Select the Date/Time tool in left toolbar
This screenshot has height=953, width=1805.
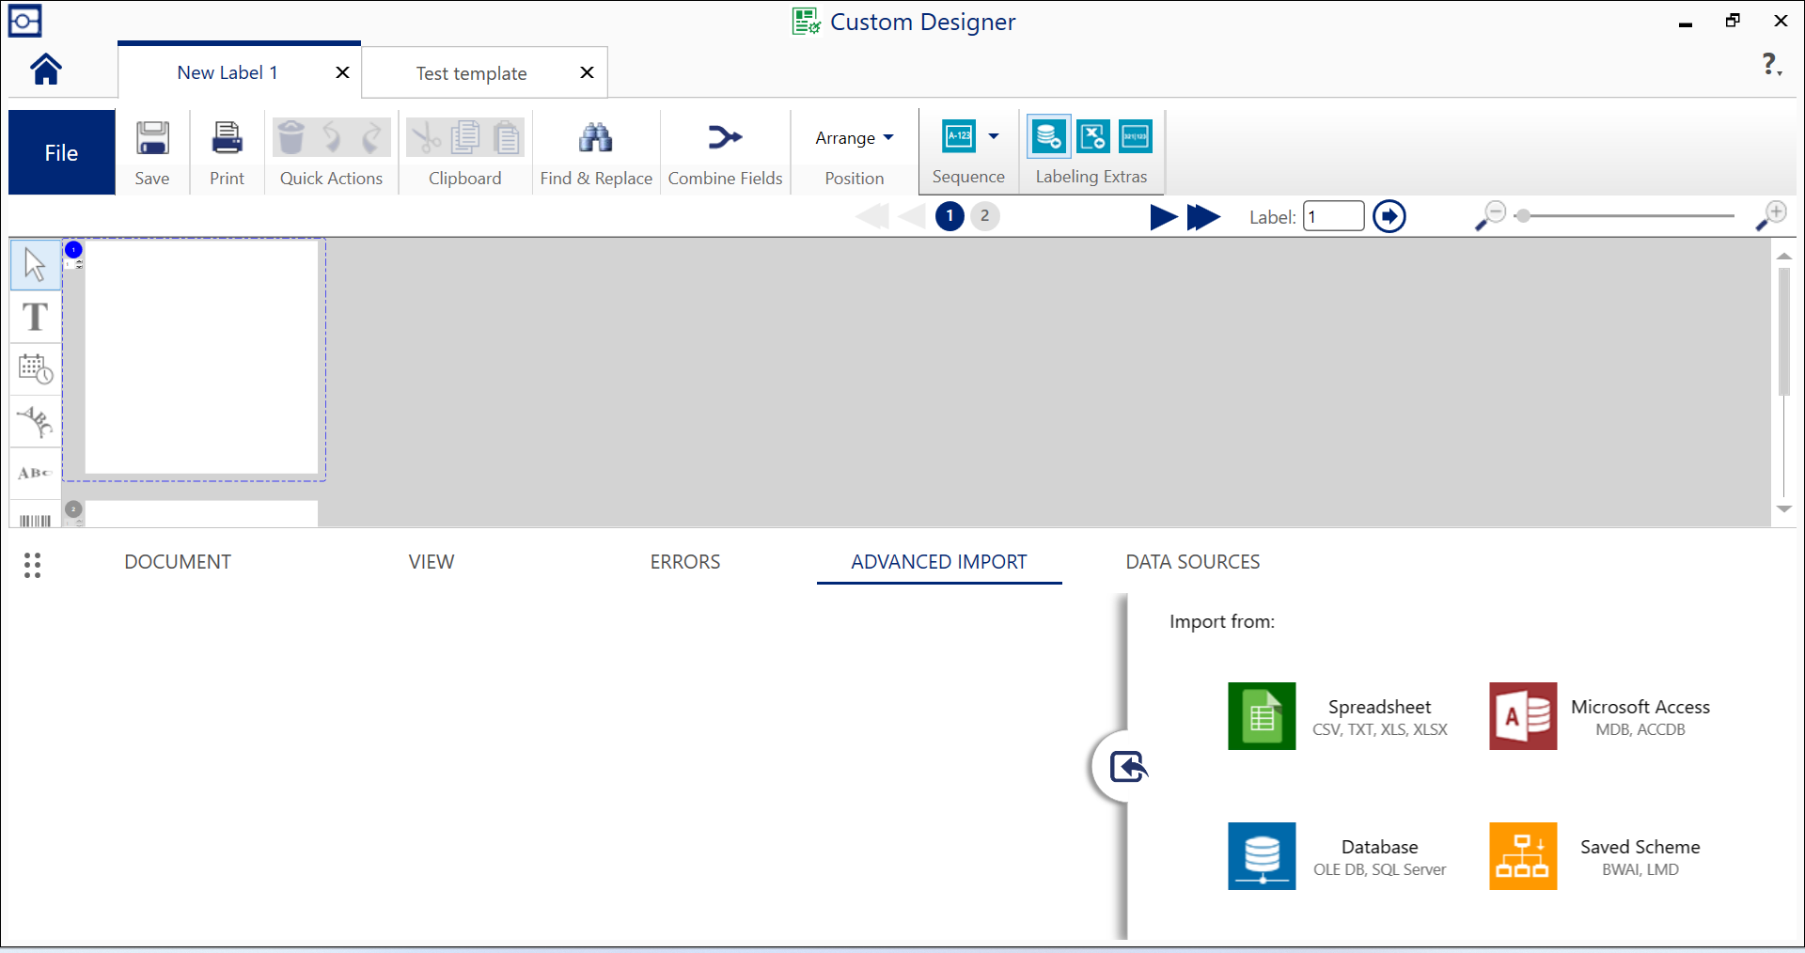click(36, 368)
